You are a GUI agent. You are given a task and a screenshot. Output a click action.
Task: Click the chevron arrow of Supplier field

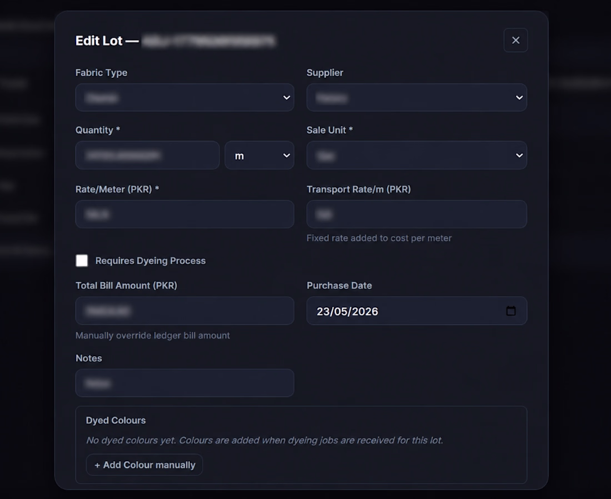pos(519,97)
